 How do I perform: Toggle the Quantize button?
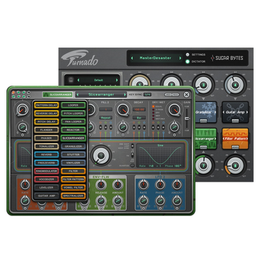(132, 166)
